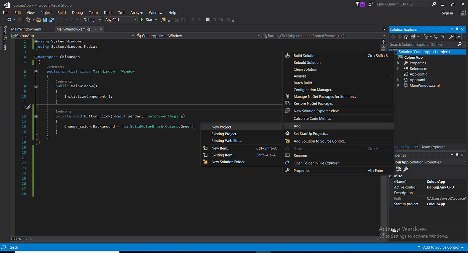Choose Open Folder in File Explorer
The image size is (468, 253).
pyautogui.click(x=338, y=163)
